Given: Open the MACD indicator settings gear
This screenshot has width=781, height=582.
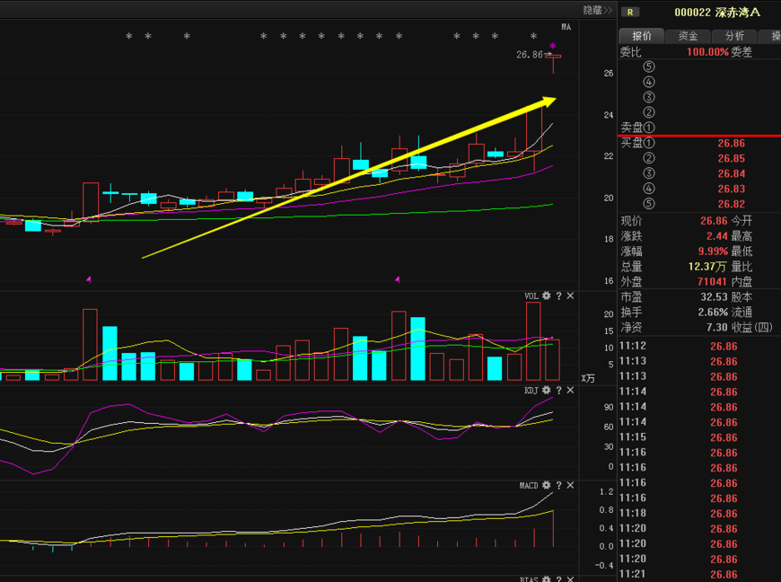Looking at the screenshot, I should [547, 485].
